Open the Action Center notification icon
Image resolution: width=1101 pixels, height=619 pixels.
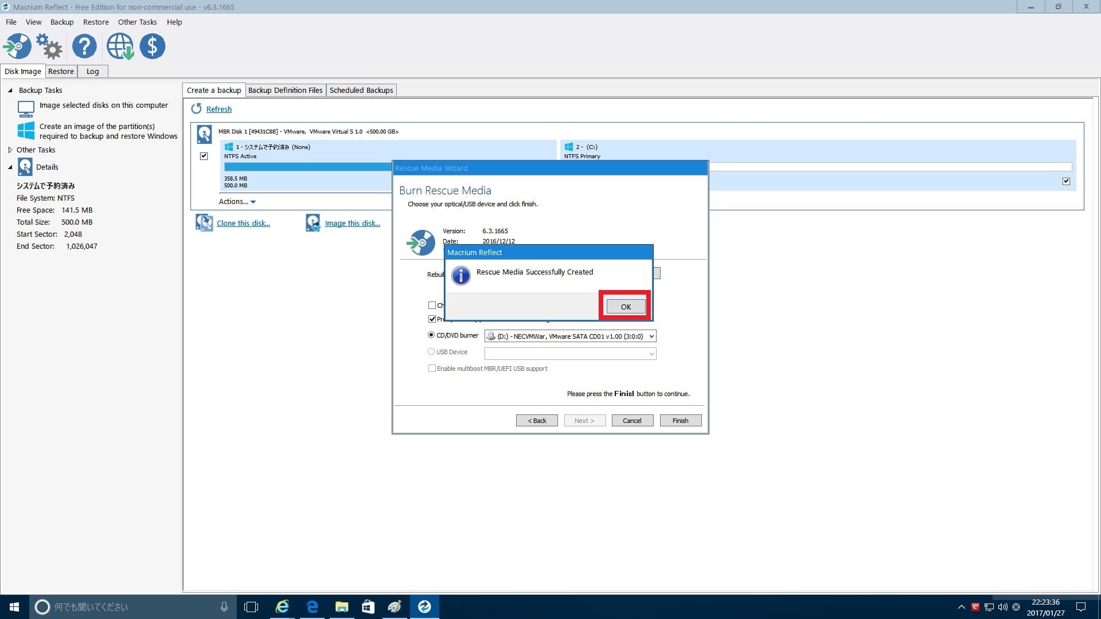pyautogui.click(x=1081, y=606)
